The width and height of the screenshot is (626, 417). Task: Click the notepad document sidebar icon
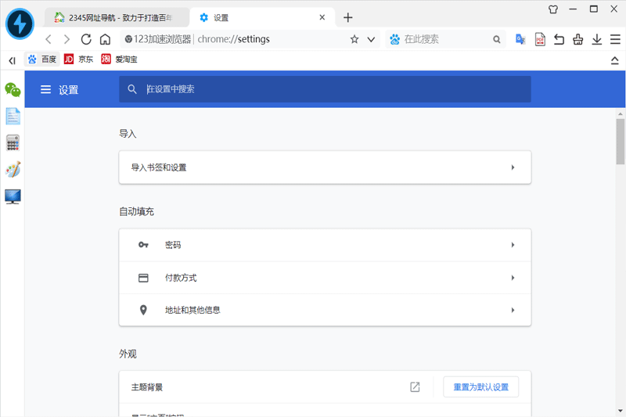13,116
